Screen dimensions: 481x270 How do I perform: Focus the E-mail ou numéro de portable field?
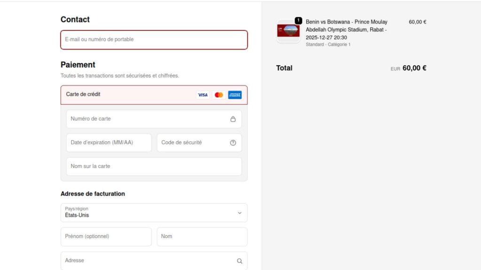pyautogui.click(x=154, y=40)
